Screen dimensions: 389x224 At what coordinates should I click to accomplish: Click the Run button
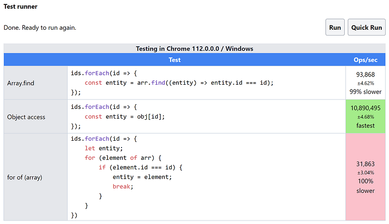coord(335,27)
